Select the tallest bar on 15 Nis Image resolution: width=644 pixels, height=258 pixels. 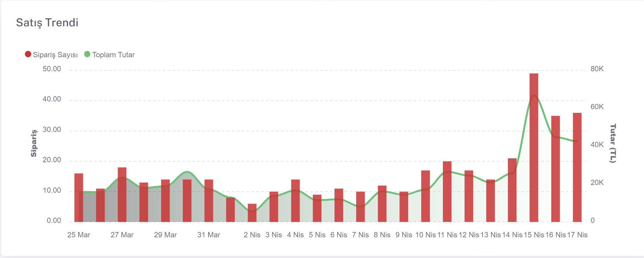[x=534, y=147]
